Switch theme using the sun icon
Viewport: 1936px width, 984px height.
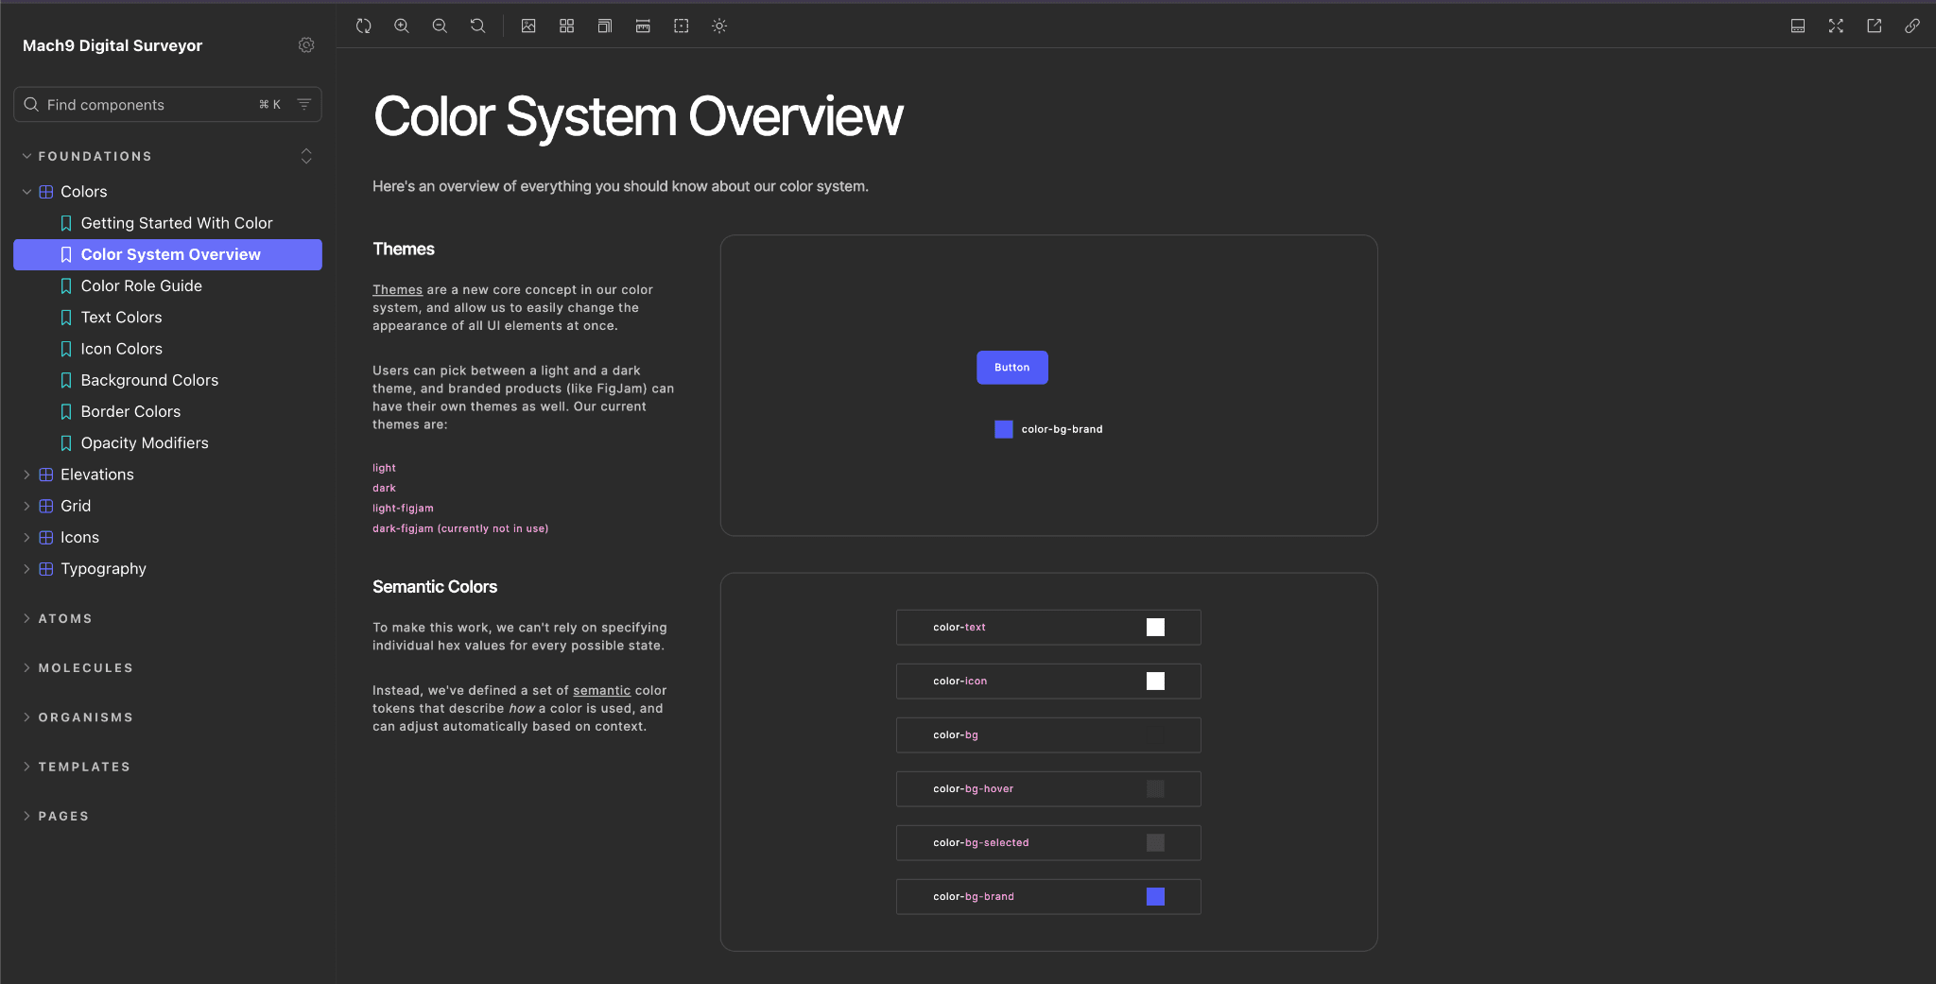(719, 26)
